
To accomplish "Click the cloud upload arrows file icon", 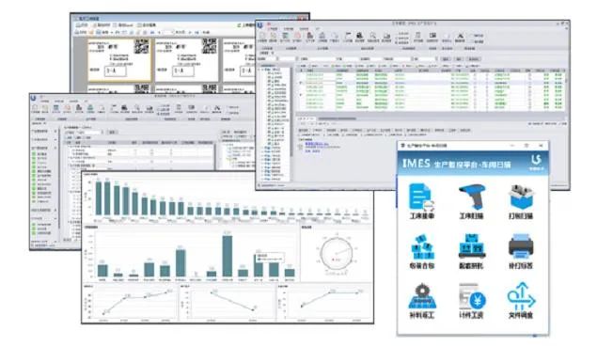I will [521, 296].
